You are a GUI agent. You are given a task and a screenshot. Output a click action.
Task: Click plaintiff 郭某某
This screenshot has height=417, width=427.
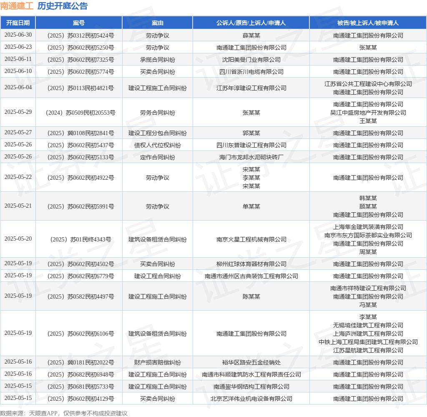251,133
